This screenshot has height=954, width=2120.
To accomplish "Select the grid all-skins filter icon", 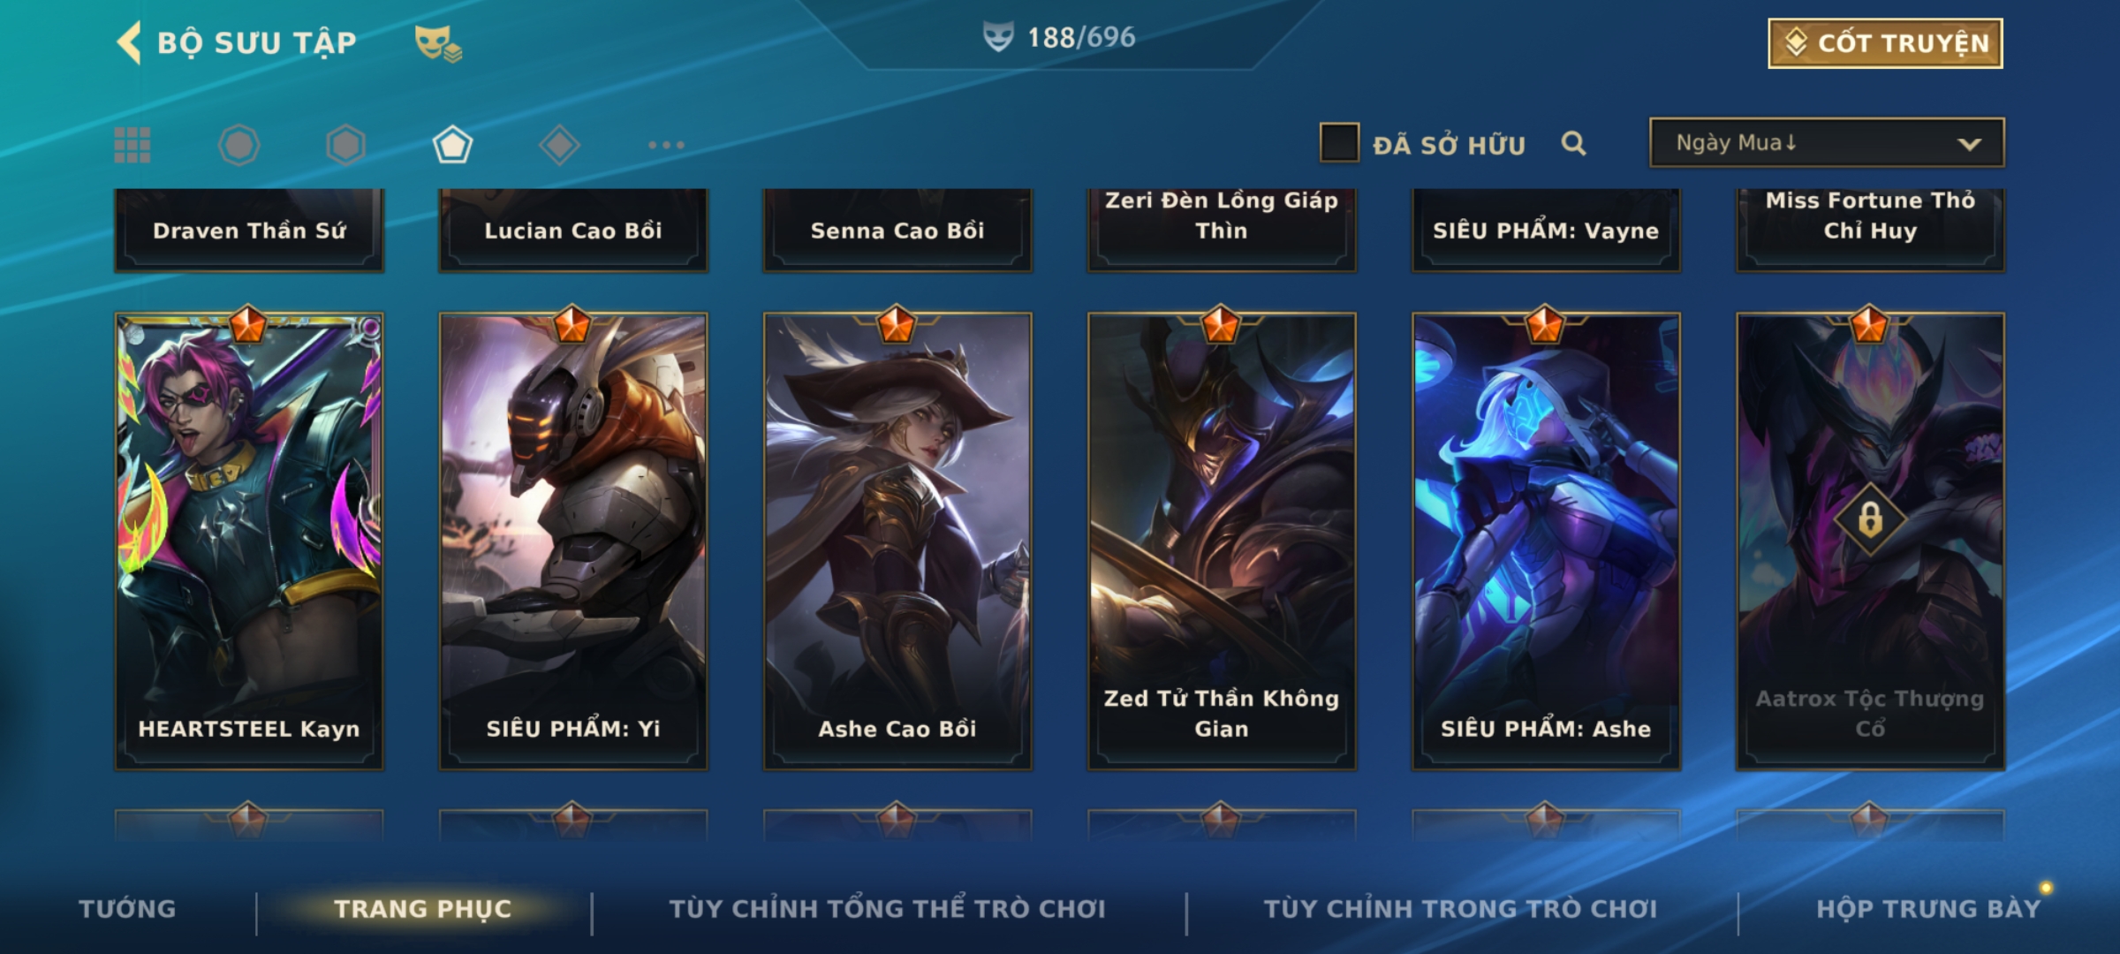I will point(132,145).
